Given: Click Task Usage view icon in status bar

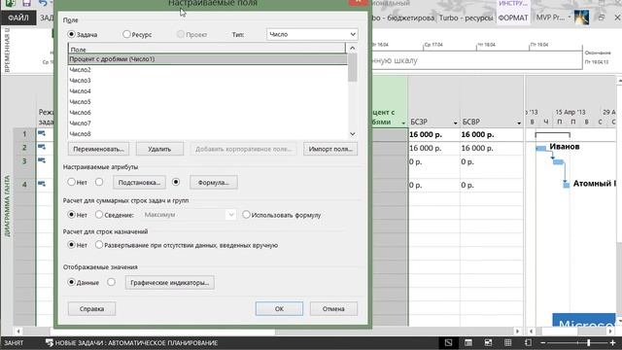Looking at the screenshot, I should pyautogui.click(x=468, y=342).
